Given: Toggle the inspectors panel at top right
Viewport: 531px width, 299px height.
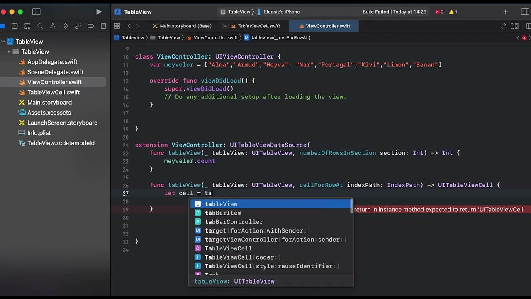Looking at the screenshot, I should [x=525, y=12].
